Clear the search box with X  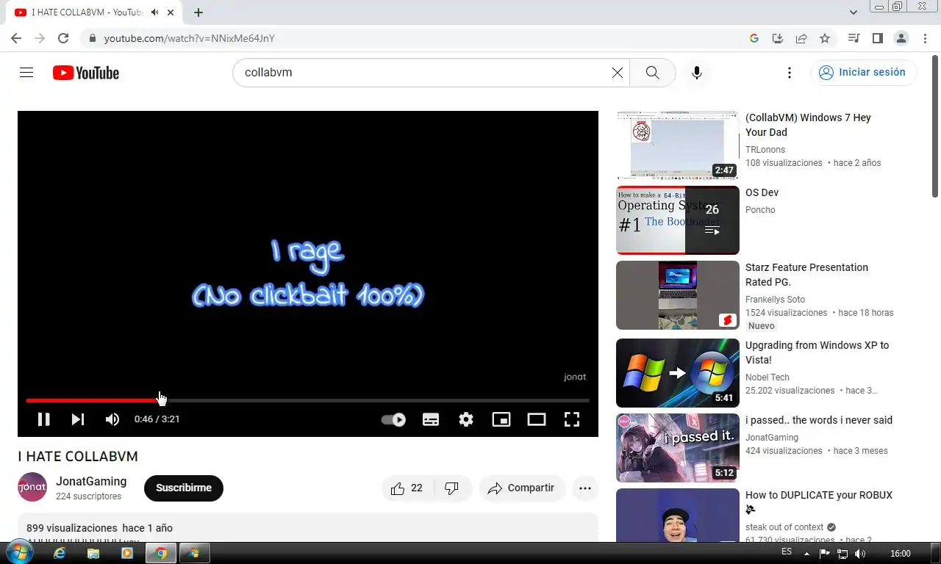click(x=618, y=73)
